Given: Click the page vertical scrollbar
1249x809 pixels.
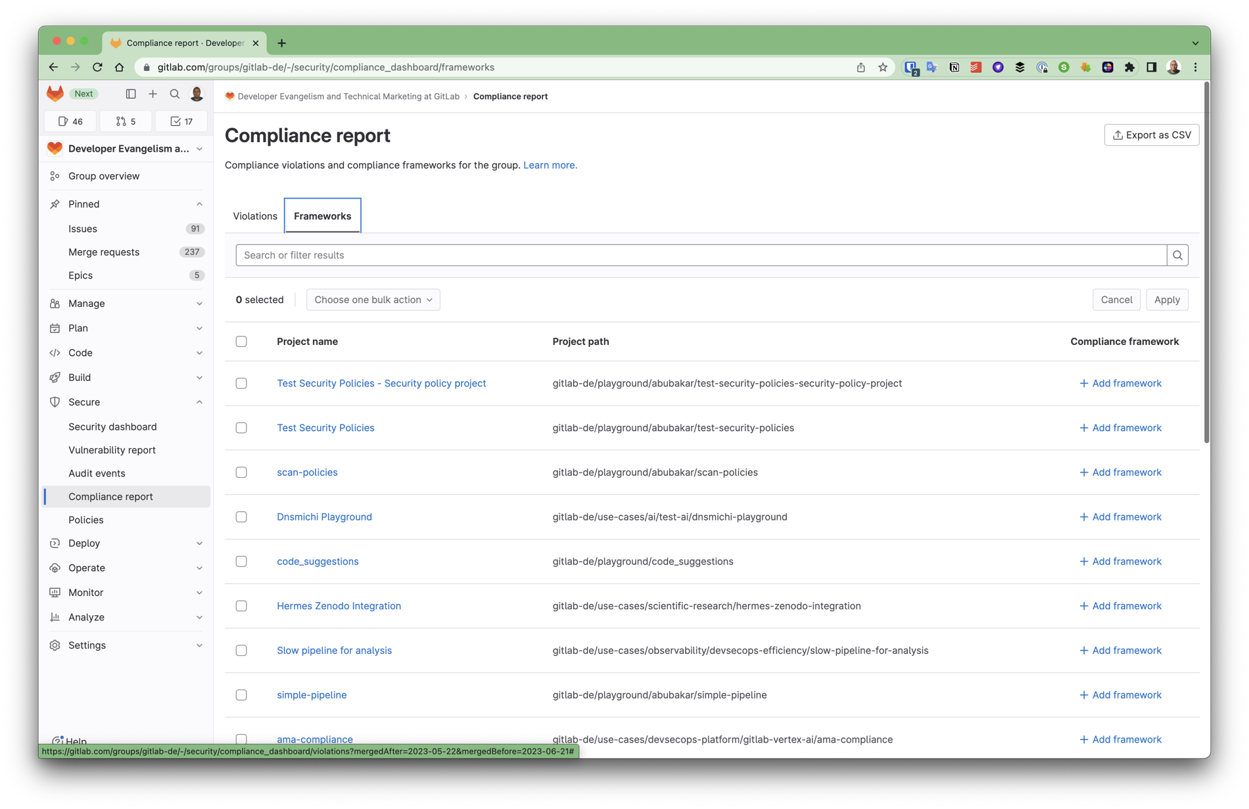Looking at the screenshot, I should pyautogui.click(x=1206, y=263).
